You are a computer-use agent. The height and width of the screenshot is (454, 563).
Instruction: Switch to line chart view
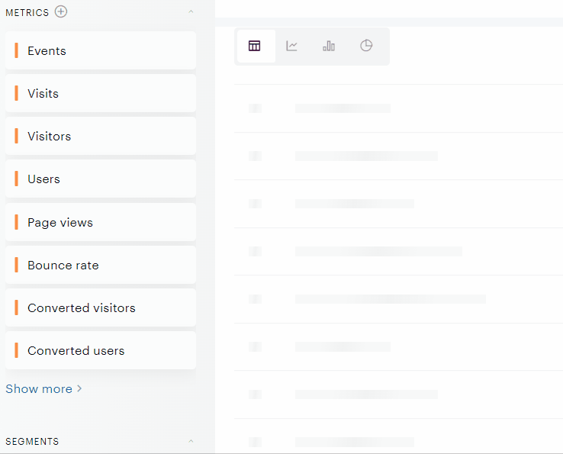pos(292,46)
